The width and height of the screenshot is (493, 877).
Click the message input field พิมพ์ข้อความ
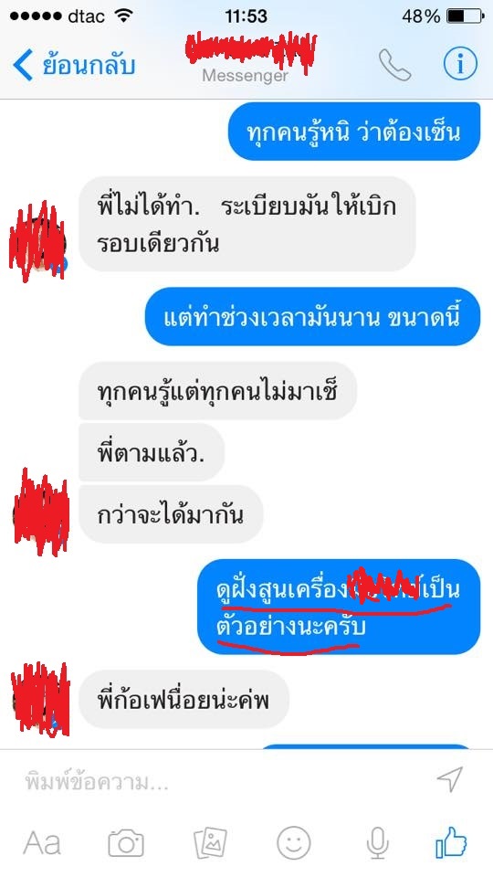coord(224,782)
